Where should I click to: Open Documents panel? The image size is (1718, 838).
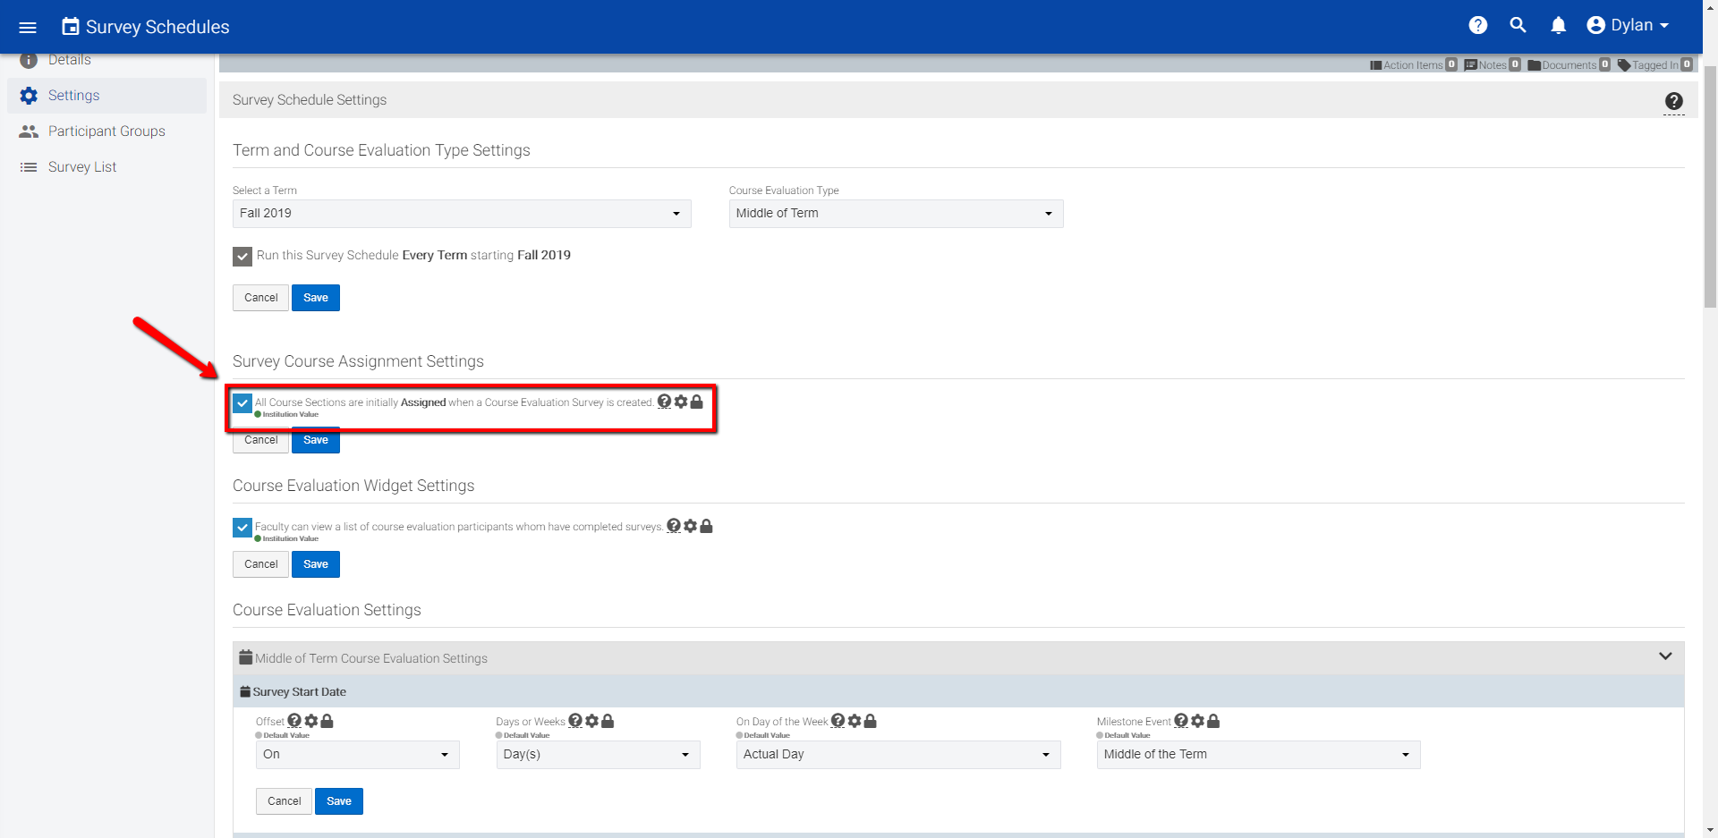(1569, 64)
